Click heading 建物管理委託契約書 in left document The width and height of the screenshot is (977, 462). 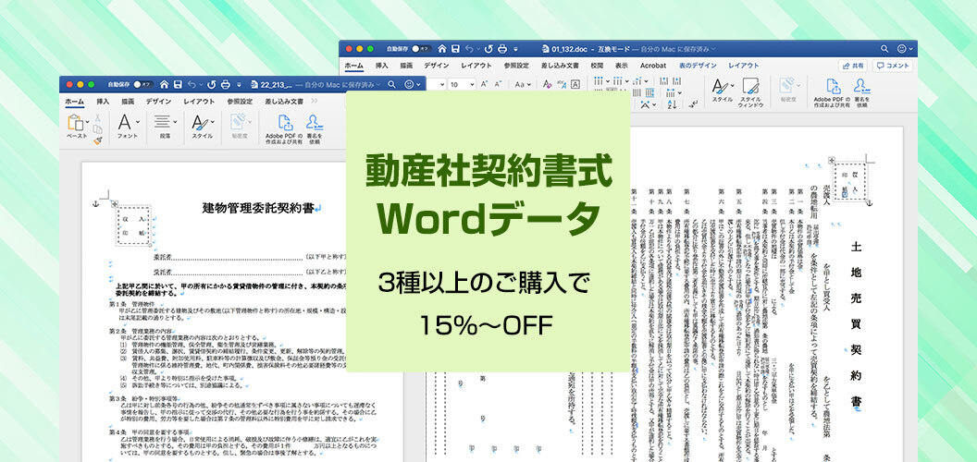[259, 209]
